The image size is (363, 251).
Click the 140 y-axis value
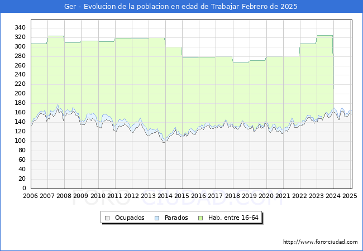(20, 122)
